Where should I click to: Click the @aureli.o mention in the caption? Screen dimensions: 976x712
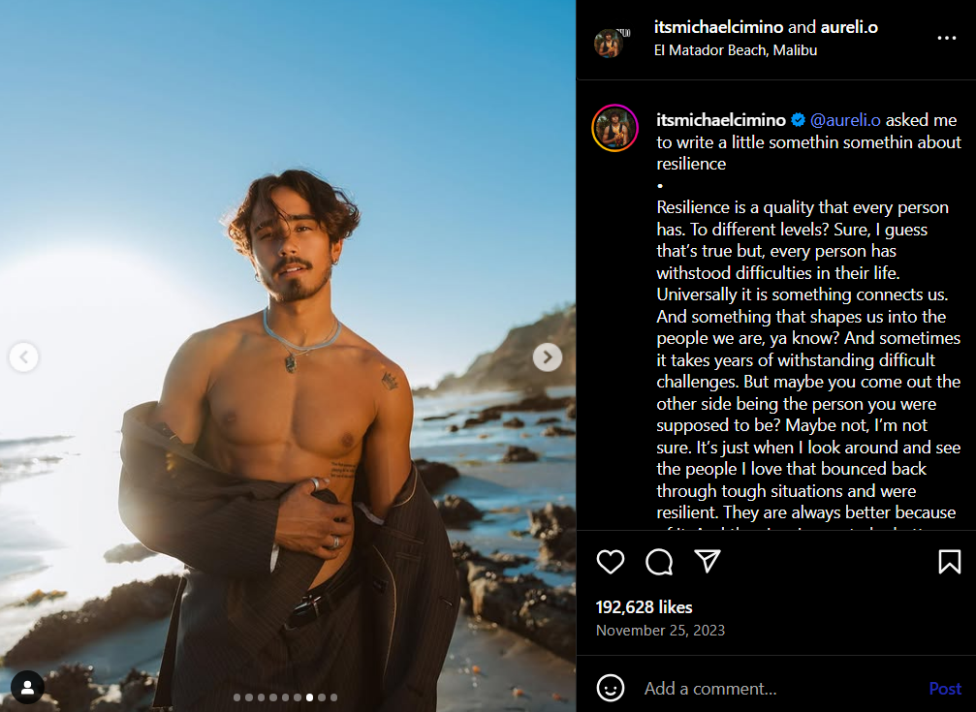tap(846, 120)
